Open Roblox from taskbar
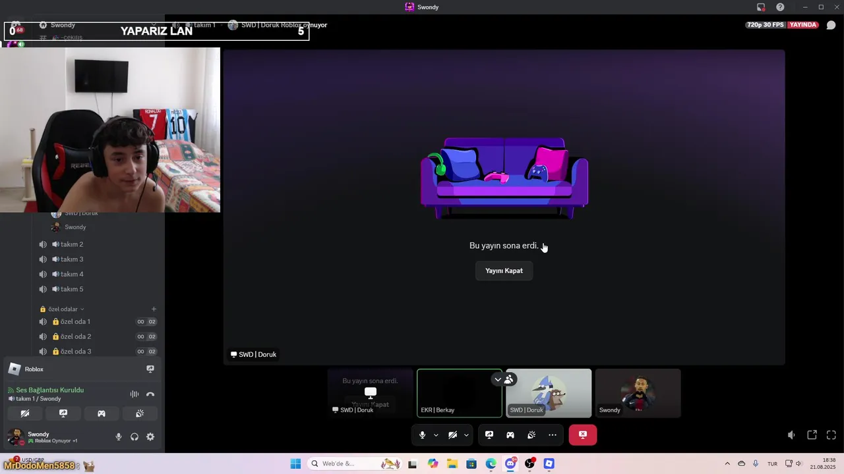The height and width of the screenshot is (474, 844). [549, 464]
